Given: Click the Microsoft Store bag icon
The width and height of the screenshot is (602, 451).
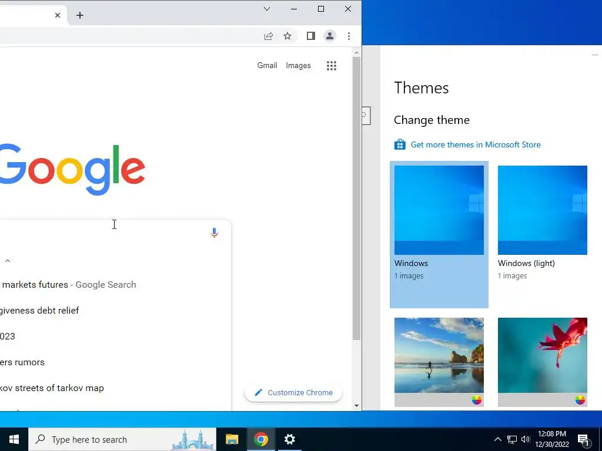Looking at the screenshot, I should pyautogui.click(x=400, y=144).
